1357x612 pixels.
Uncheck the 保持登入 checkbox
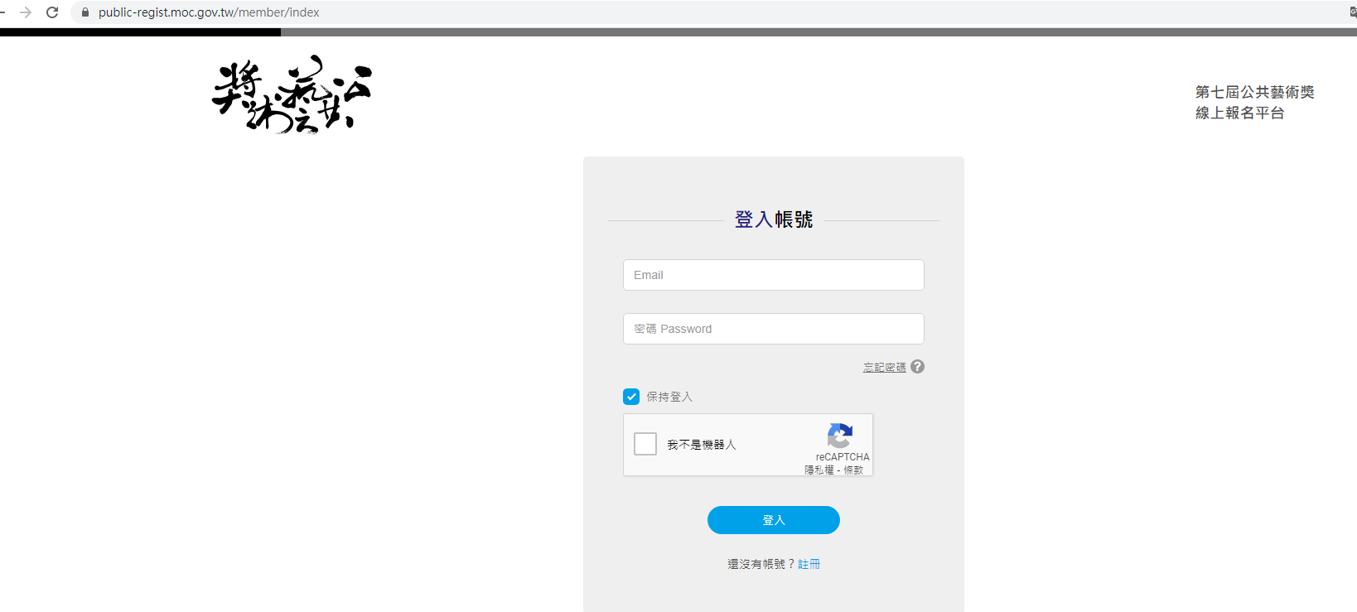point(631,397)
